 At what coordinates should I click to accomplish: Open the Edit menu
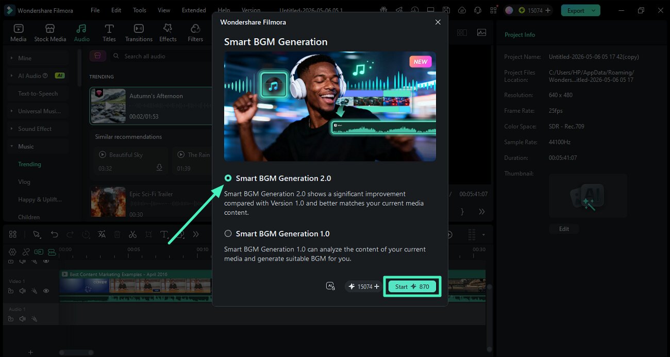(x=116, y=10)
